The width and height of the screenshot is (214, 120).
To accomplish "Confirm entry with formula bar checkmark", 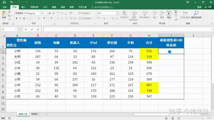I will 32,29.
